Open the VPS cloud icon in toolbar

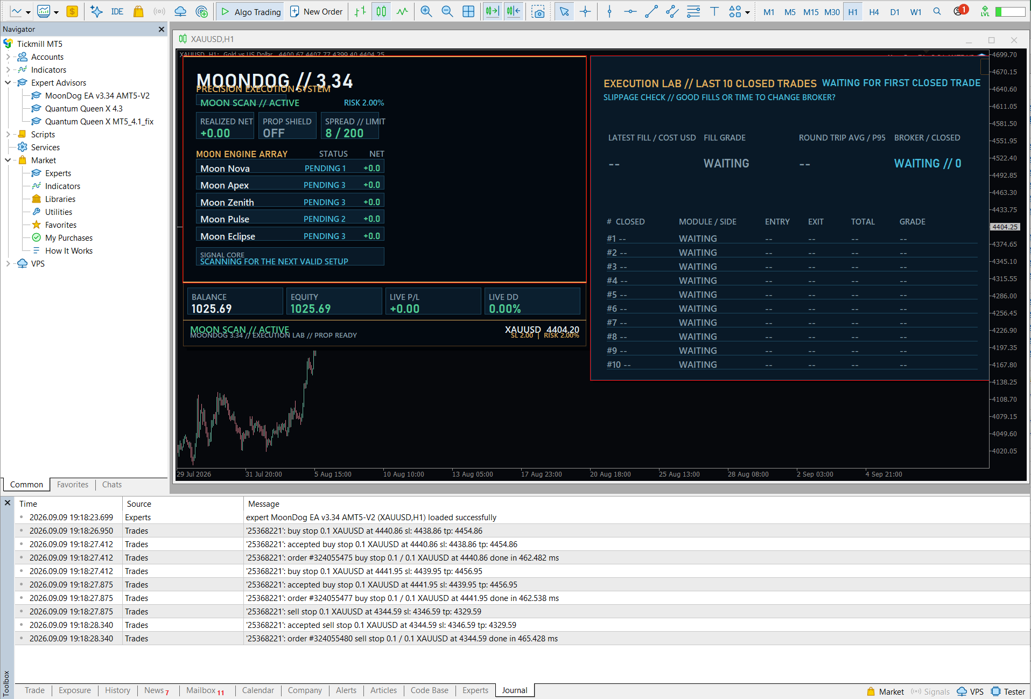point(180,11)
